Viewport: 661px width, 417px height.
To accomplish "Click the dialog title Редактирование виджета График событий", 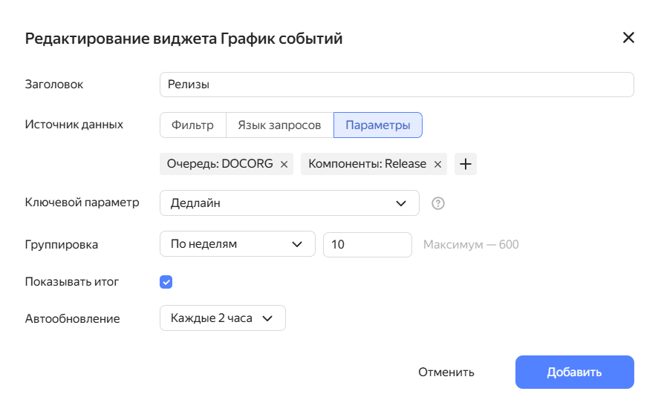I will [x=183, y=39].
